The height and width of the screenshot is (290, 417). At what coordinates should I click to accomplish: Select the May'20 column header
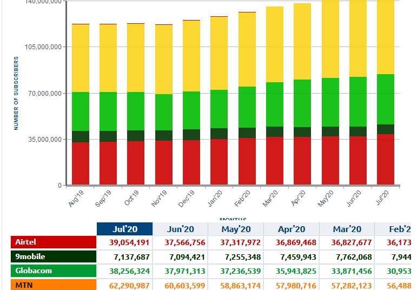(x=236, y=229)
